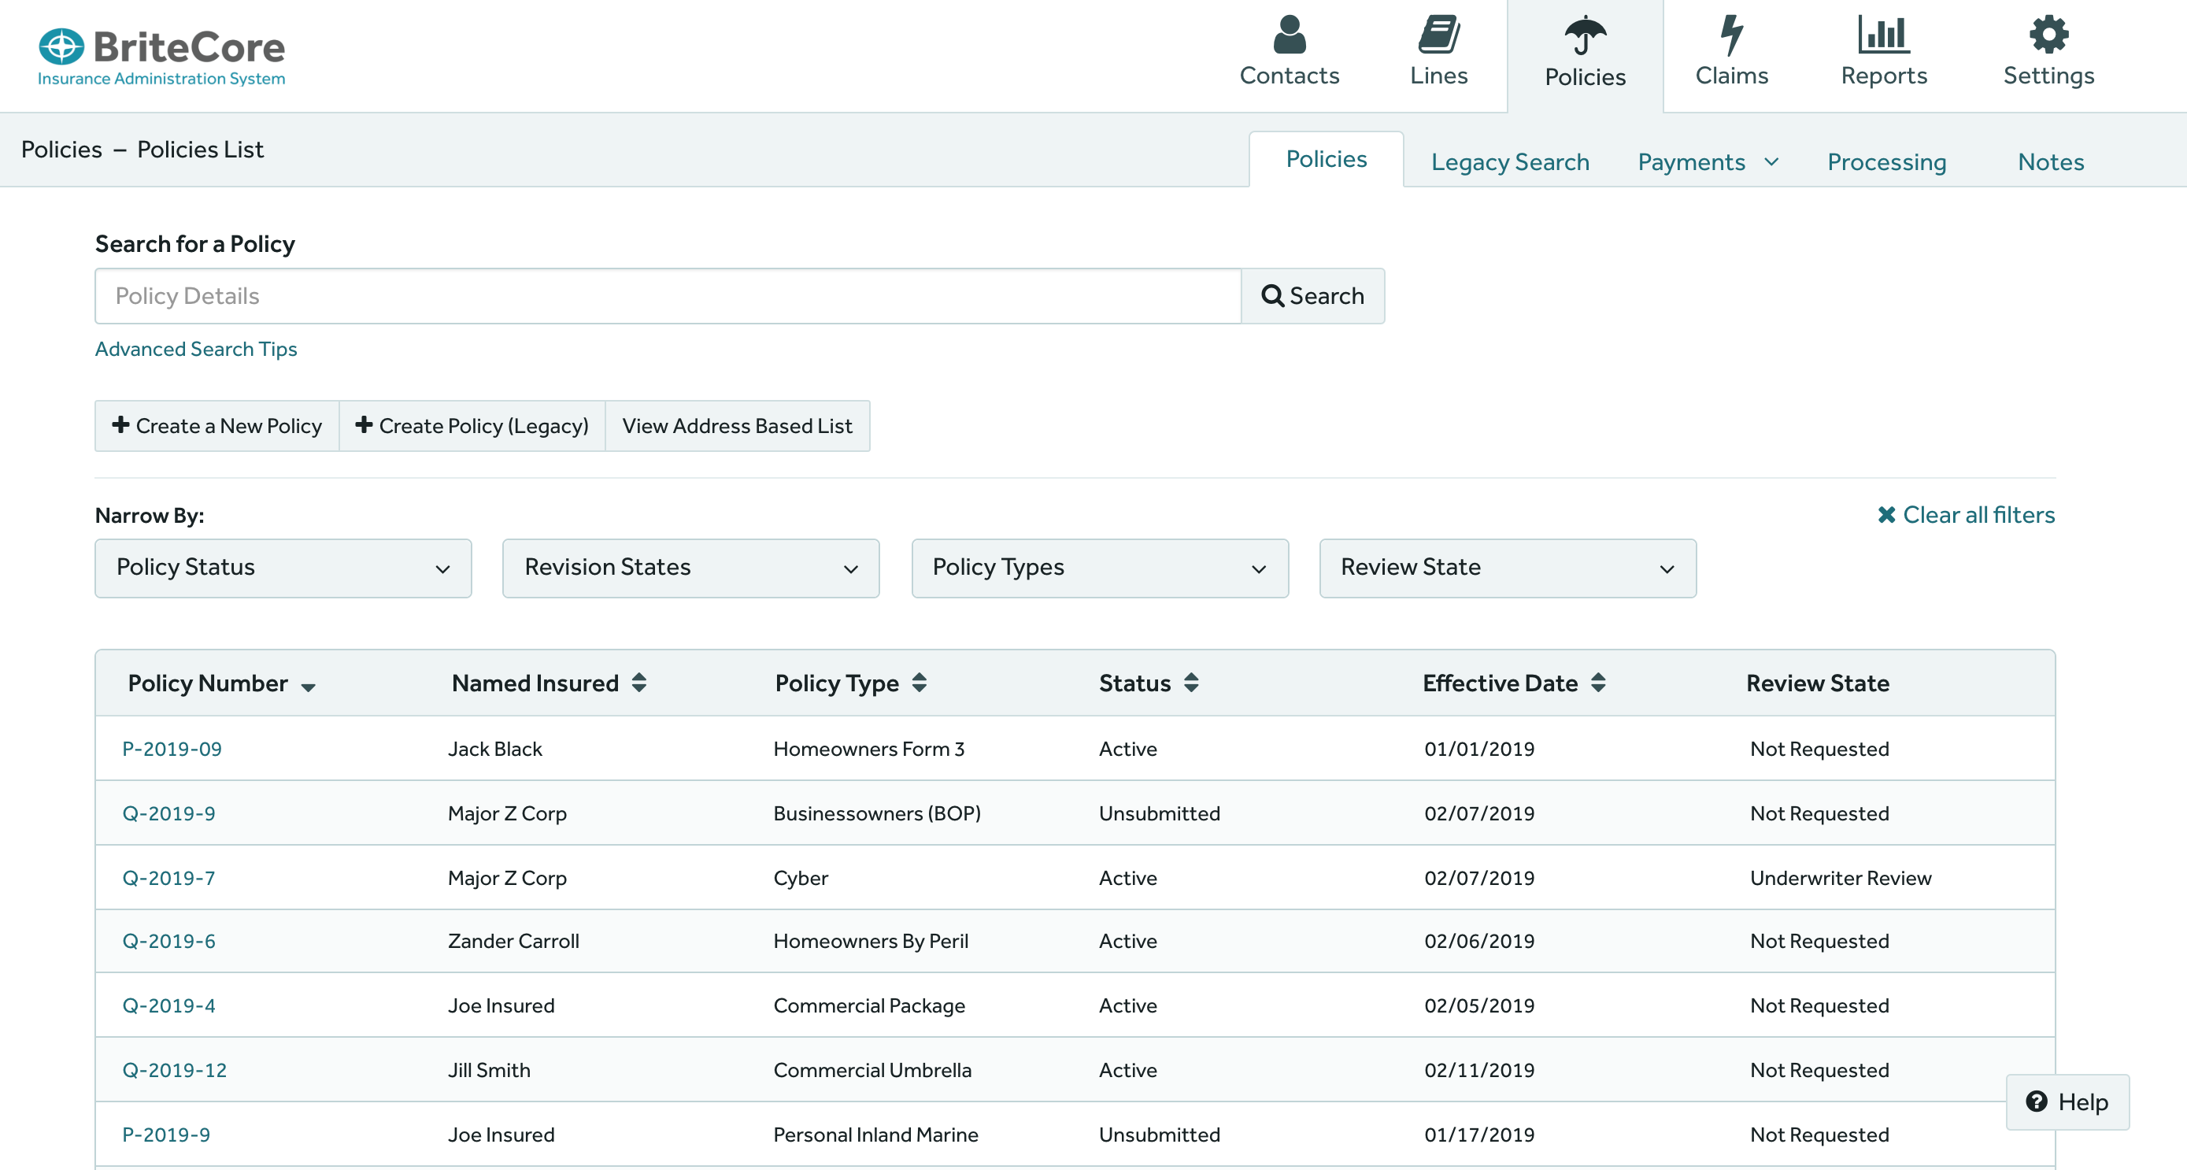Viewport: 2187px width, 1170px height.
Task: Click Create a New Policy button
Action: 217,425
